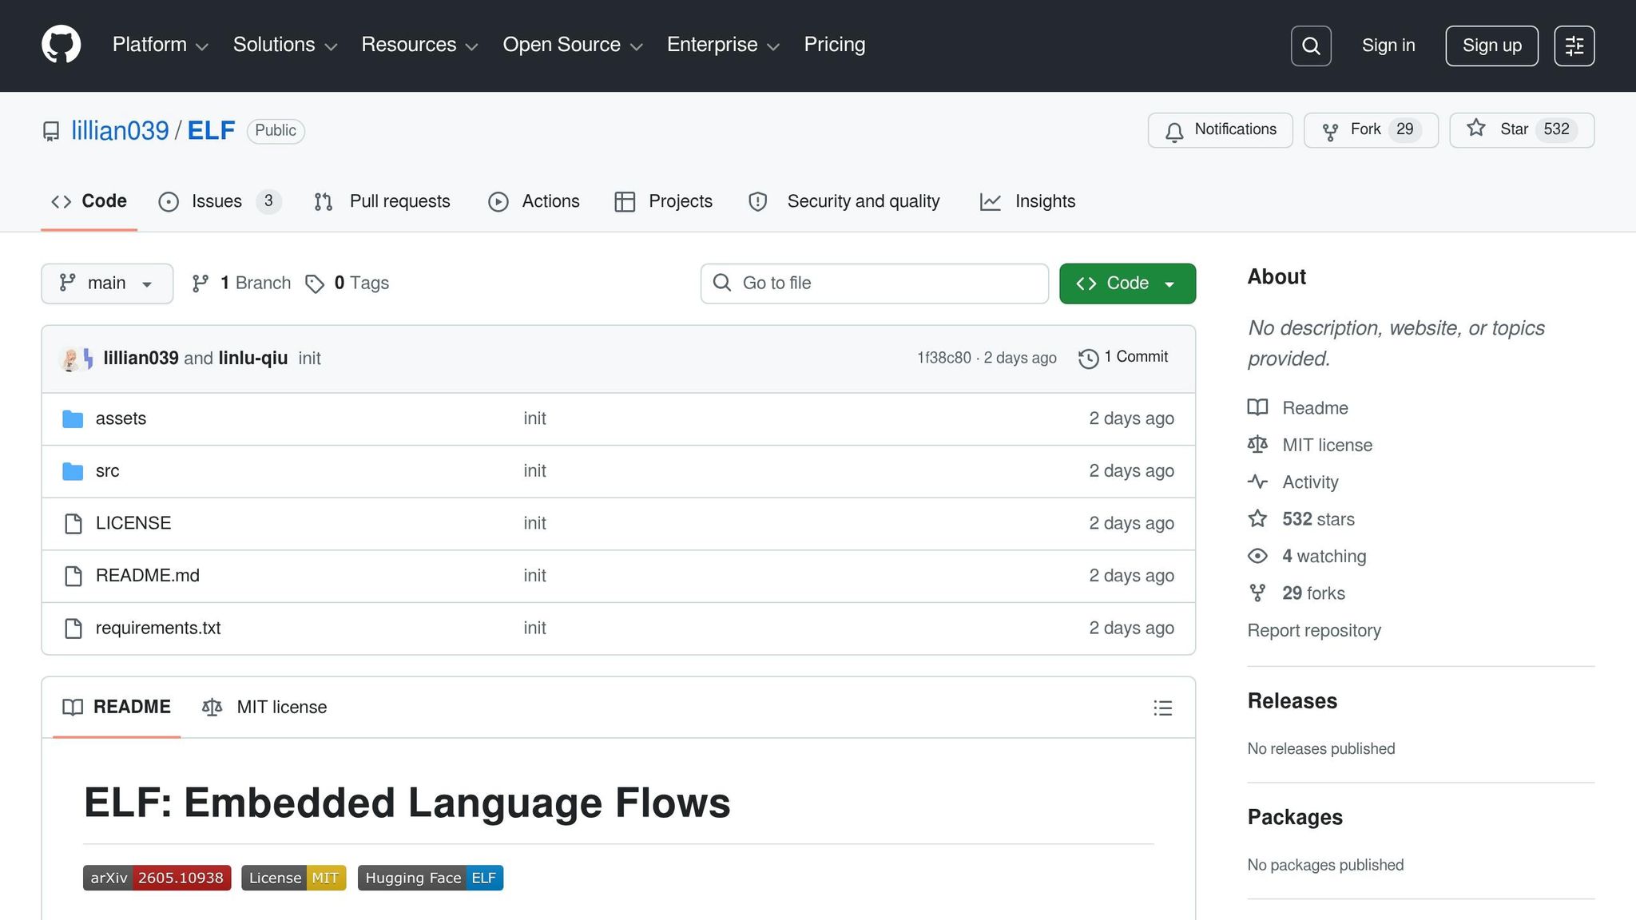The width and height of the screenshot is (1636, 920).
Task: Click the repository book icon beside lillian039
Action: pos(51,131)
